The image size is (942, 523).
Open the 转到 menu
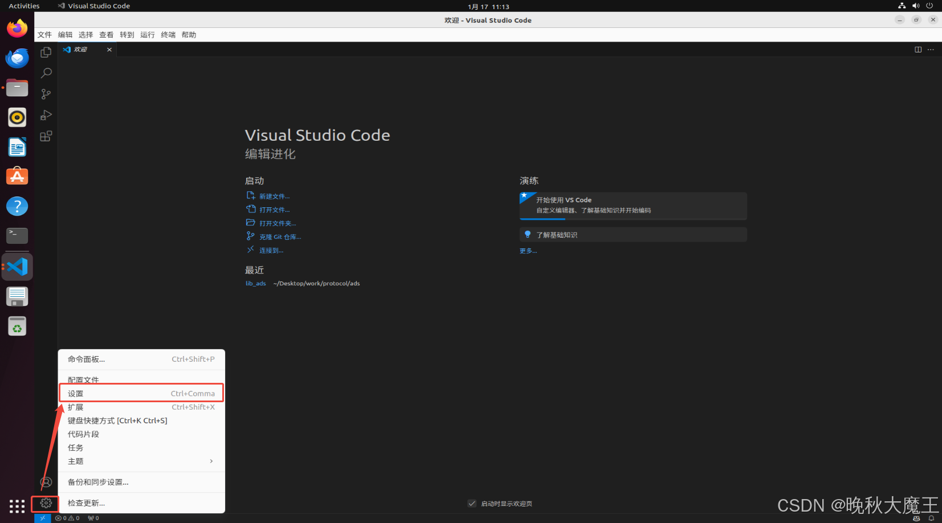click(127, 35)
